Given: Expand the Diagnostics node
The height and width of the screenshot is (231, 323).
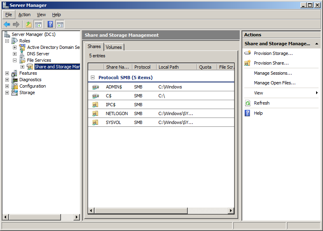Looking at the screenshot, I should pyautogui.click(x=7, y=80).
